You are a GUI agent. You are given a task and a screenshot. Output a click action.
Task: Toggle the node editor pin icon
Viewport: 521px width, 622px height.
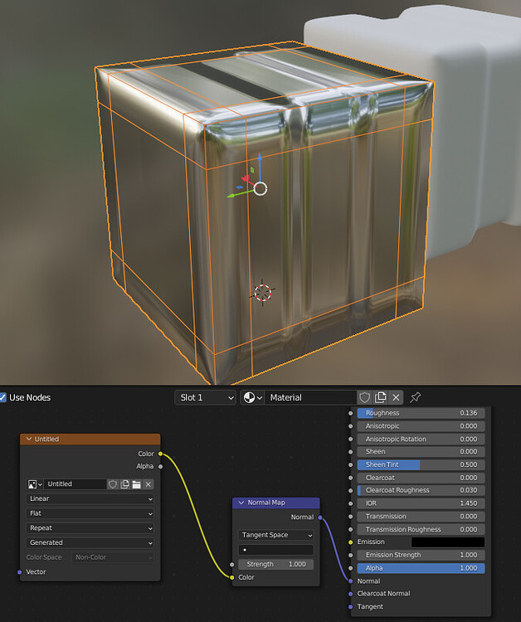point(415,397)
